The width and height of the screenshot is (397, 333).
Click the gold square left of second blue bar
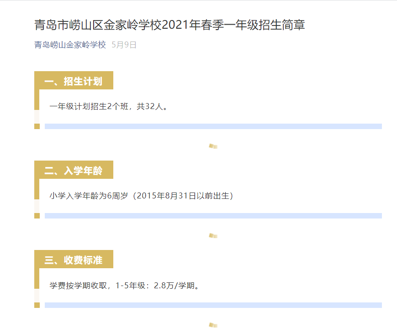click(37, 216)
